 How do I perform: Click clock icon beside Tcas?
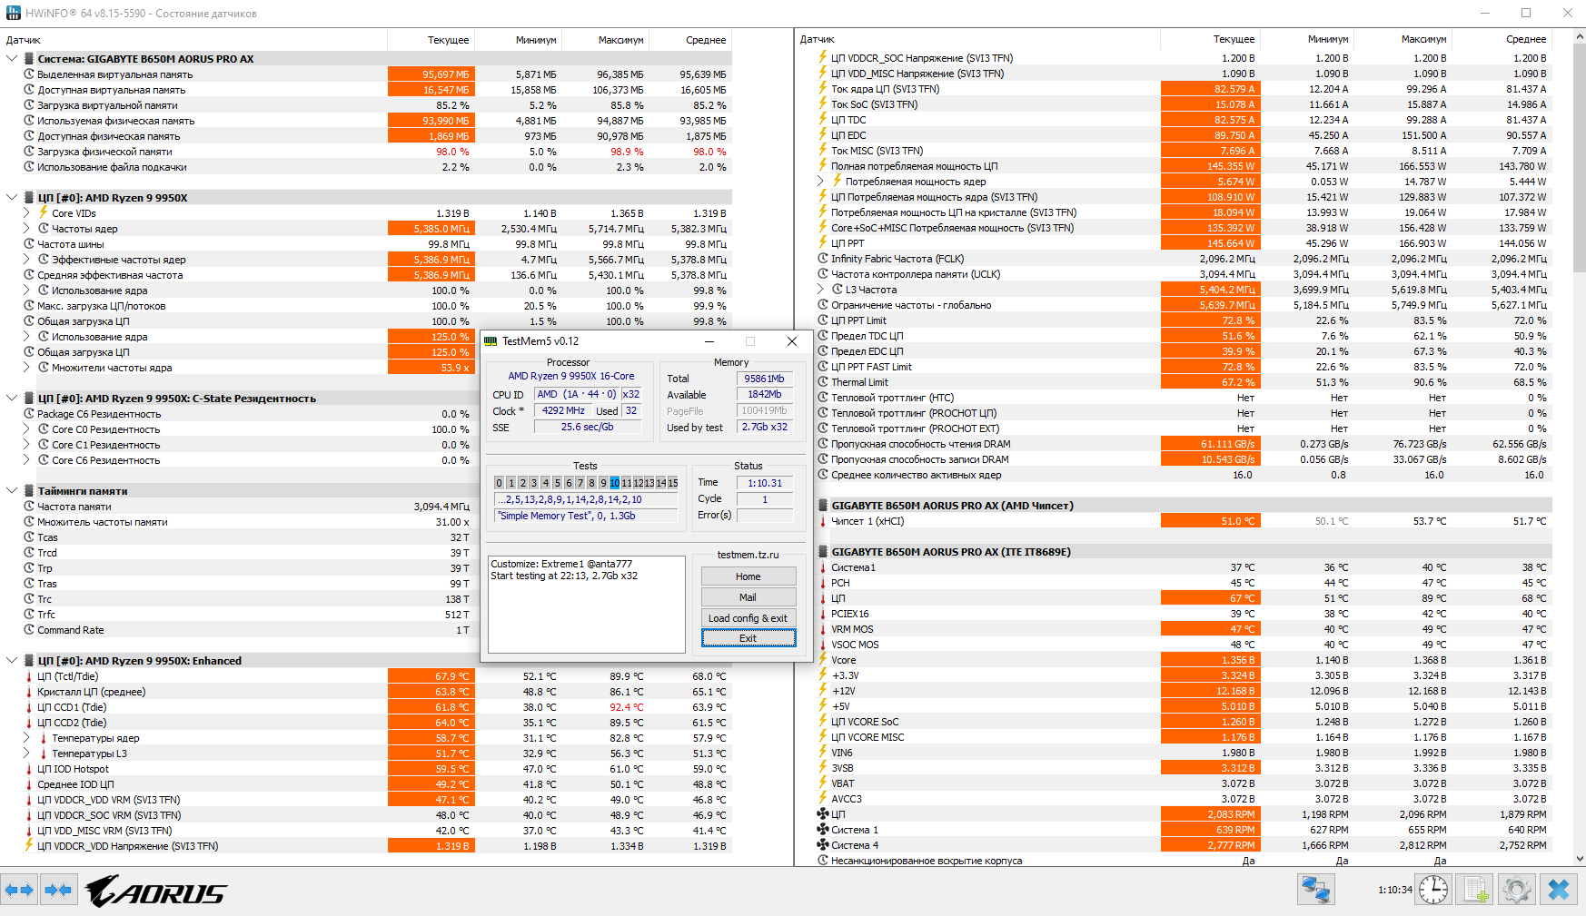[x=29, y=537]
